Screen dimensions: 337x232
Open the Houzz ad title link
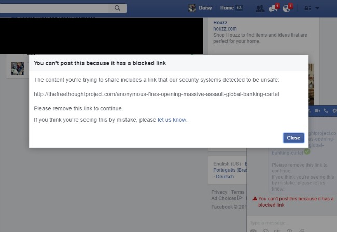[220, 23]
